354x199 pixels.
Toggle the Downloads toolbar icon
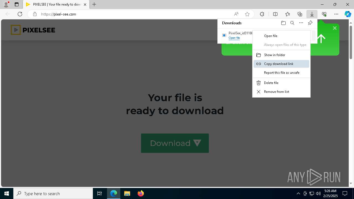click(x=312, y=14)
